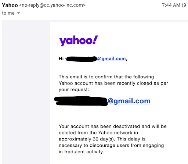Click the bold "Hi" greeting word
Viewport: 188px width, 164px height.
(61, 58)
